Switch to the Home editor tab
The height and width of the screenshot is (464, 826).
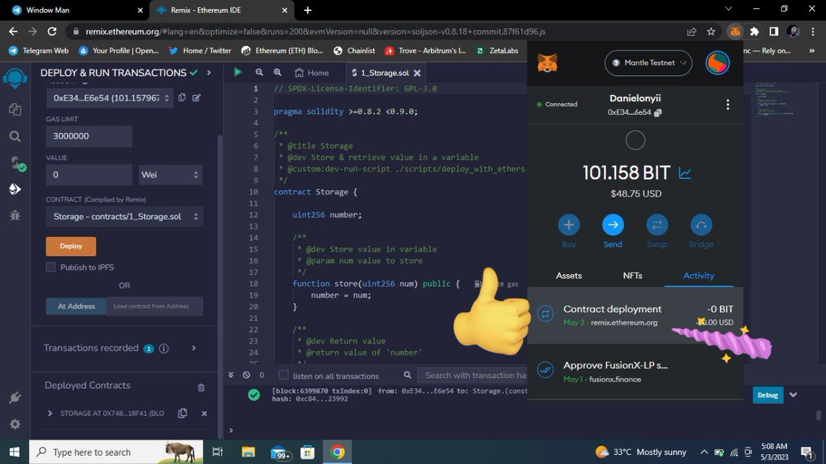[311, 72]
